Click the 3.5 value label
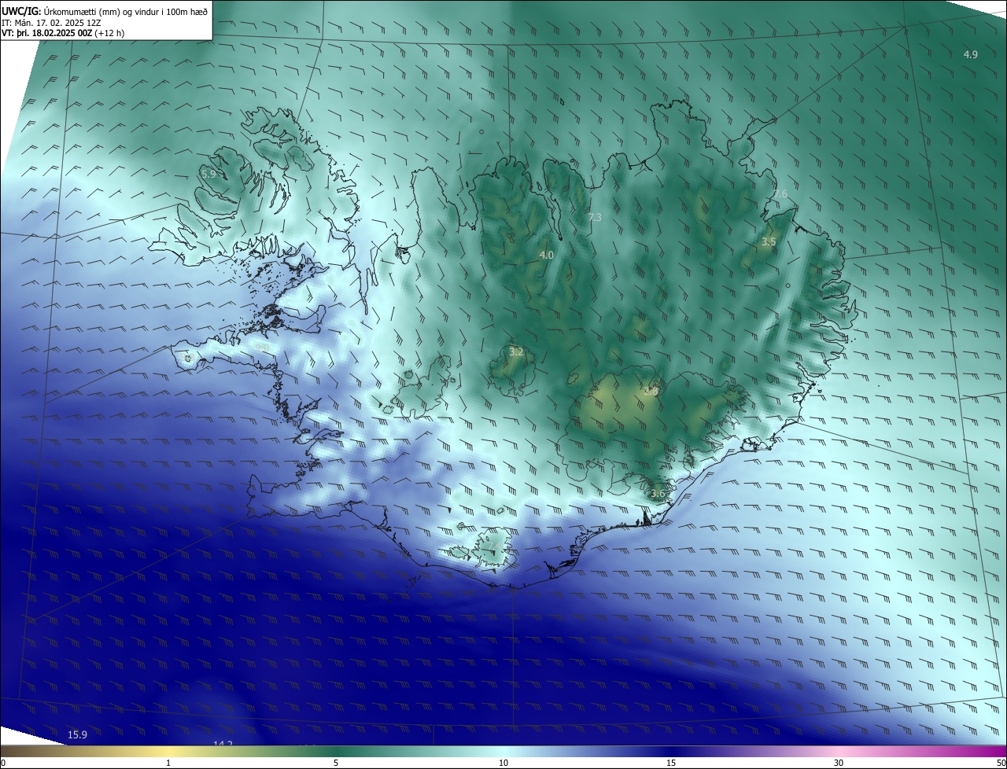The width and height of the screenshot is (1007, 769). point(769,242)
